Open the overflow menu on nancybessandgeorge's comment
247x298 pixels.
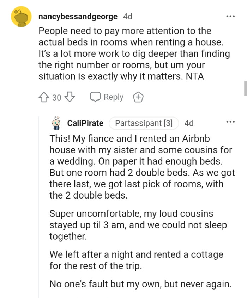[x=231, y=16]
